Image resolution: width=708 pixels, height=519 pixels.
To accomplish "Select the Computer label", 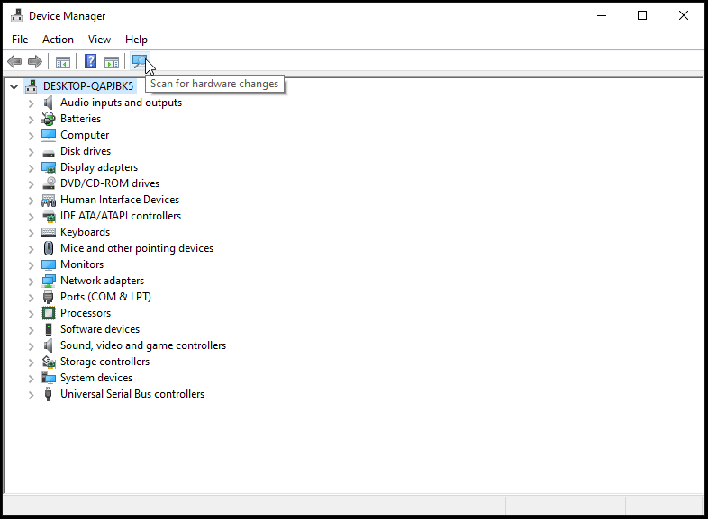I will pos(85,135).
